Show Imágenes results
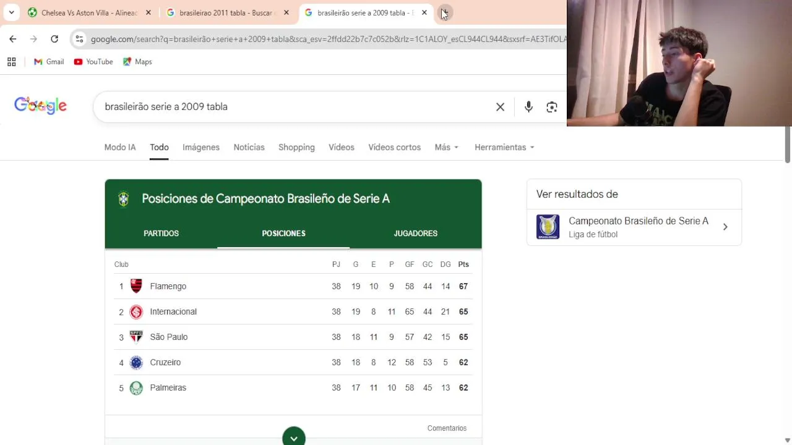The height and width of the screenshot is (445, 792). (x=201, y=147)
